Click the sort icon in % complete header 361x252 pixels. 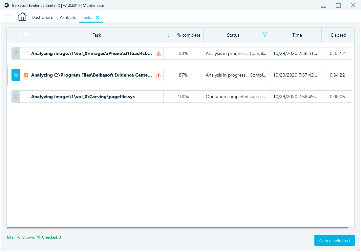coord(170,35)
